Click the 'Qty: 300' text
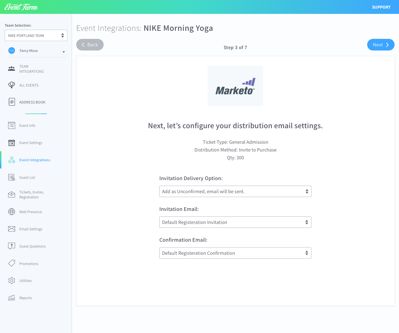The image size is (399, 333). coord(235,158)
